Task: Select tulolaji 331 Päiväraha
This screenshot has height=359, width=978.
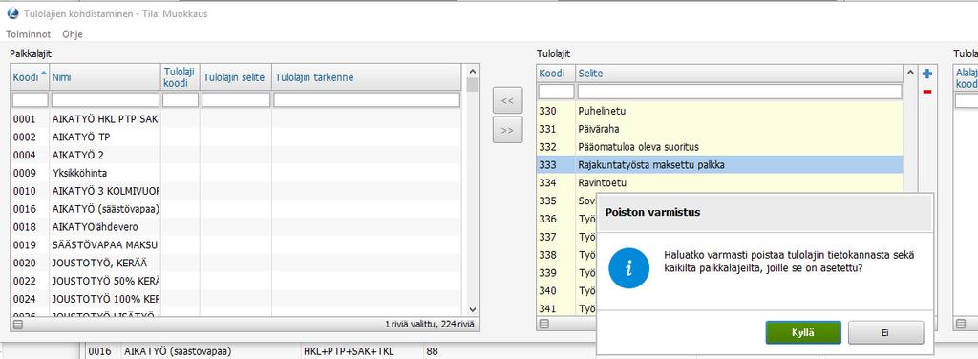Action: click(720, 129)
